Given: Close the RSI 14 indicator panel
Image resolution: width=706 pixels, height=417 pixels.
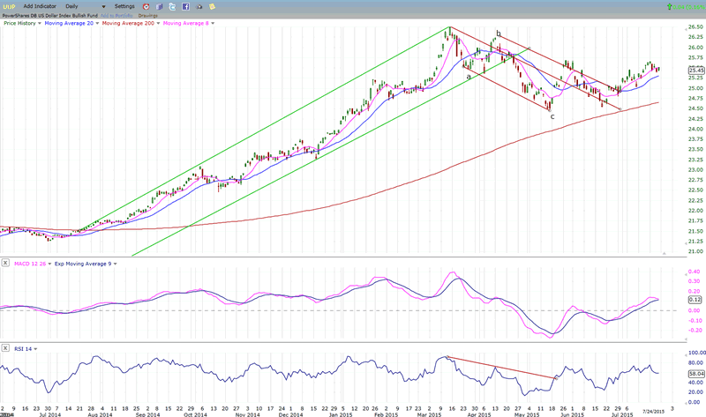Looking at the screenshot, I should tap(4, 350).
